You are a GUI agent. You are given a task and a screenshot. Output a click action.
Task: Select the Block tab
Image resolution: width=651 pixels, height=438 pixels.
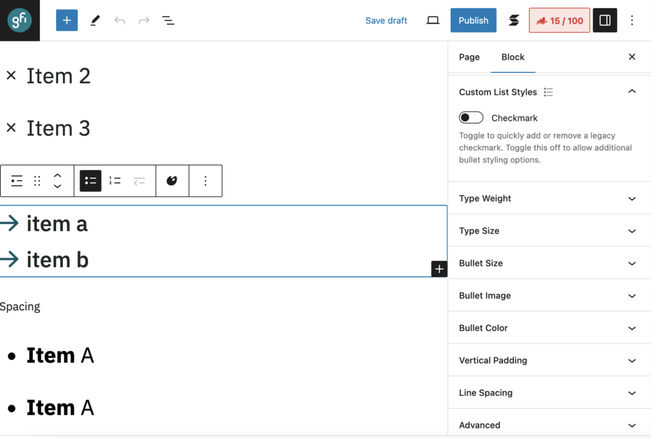[512, 57]
